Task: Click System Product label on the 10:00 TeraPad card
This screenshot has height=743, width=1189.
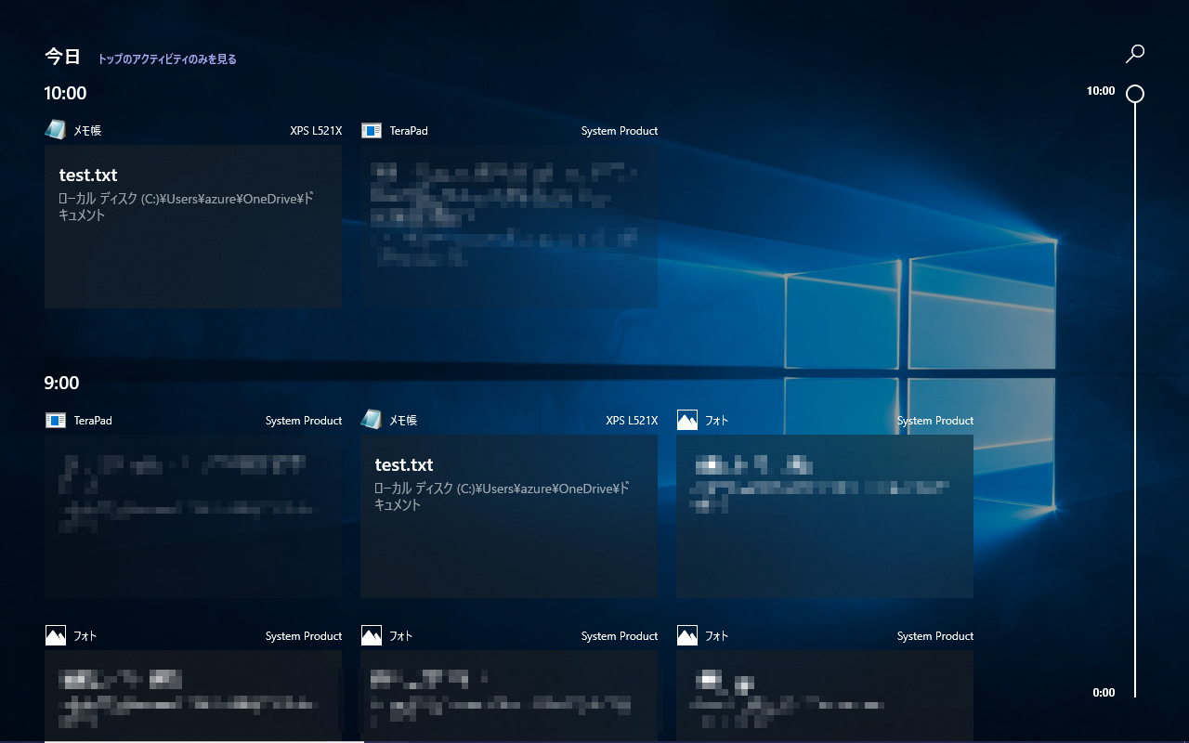Action: [x=620, y=131]
